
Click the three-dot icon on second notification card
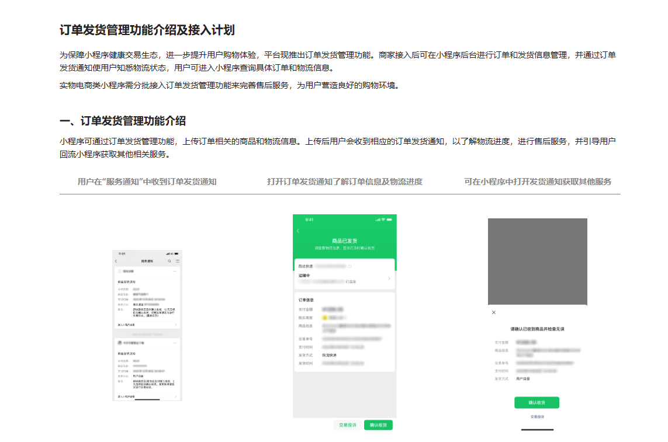(x=175, y=343)
